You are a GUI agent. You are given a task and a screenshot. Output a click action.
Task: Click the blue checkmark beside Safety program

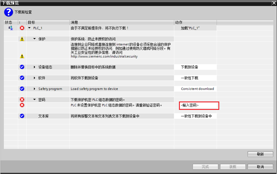pyautogui.click(x=22, y=89)
